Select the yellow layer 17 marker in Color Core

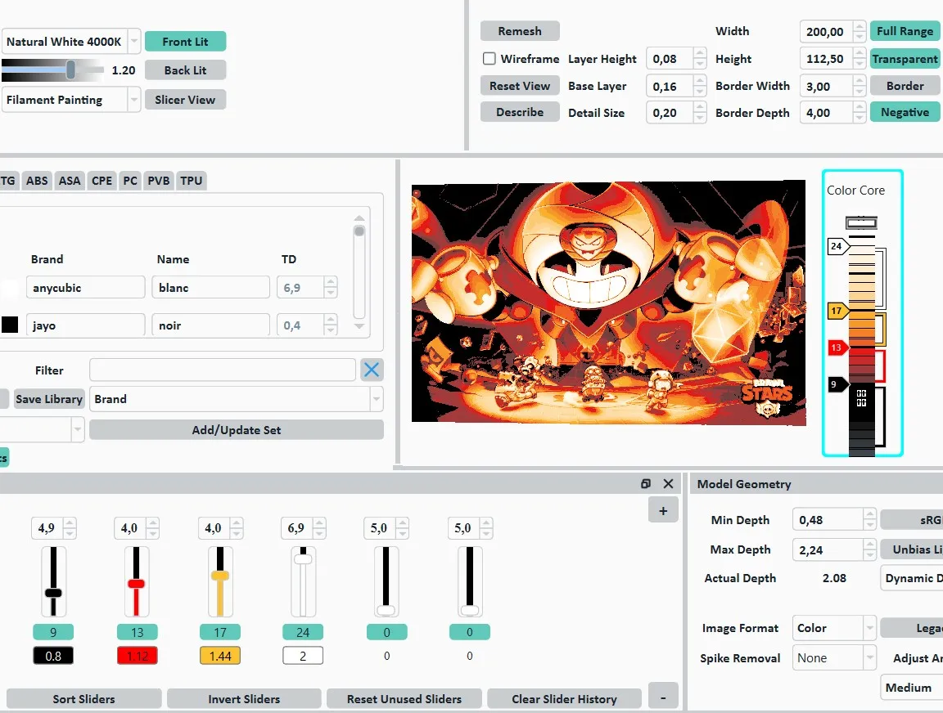pyautogui.click(x=837, y=311)
